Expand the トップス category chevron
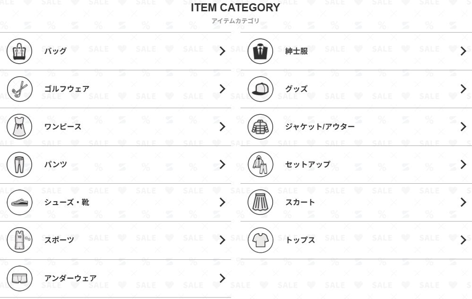The width and height of the screenshot is (472, 299). 463,240
